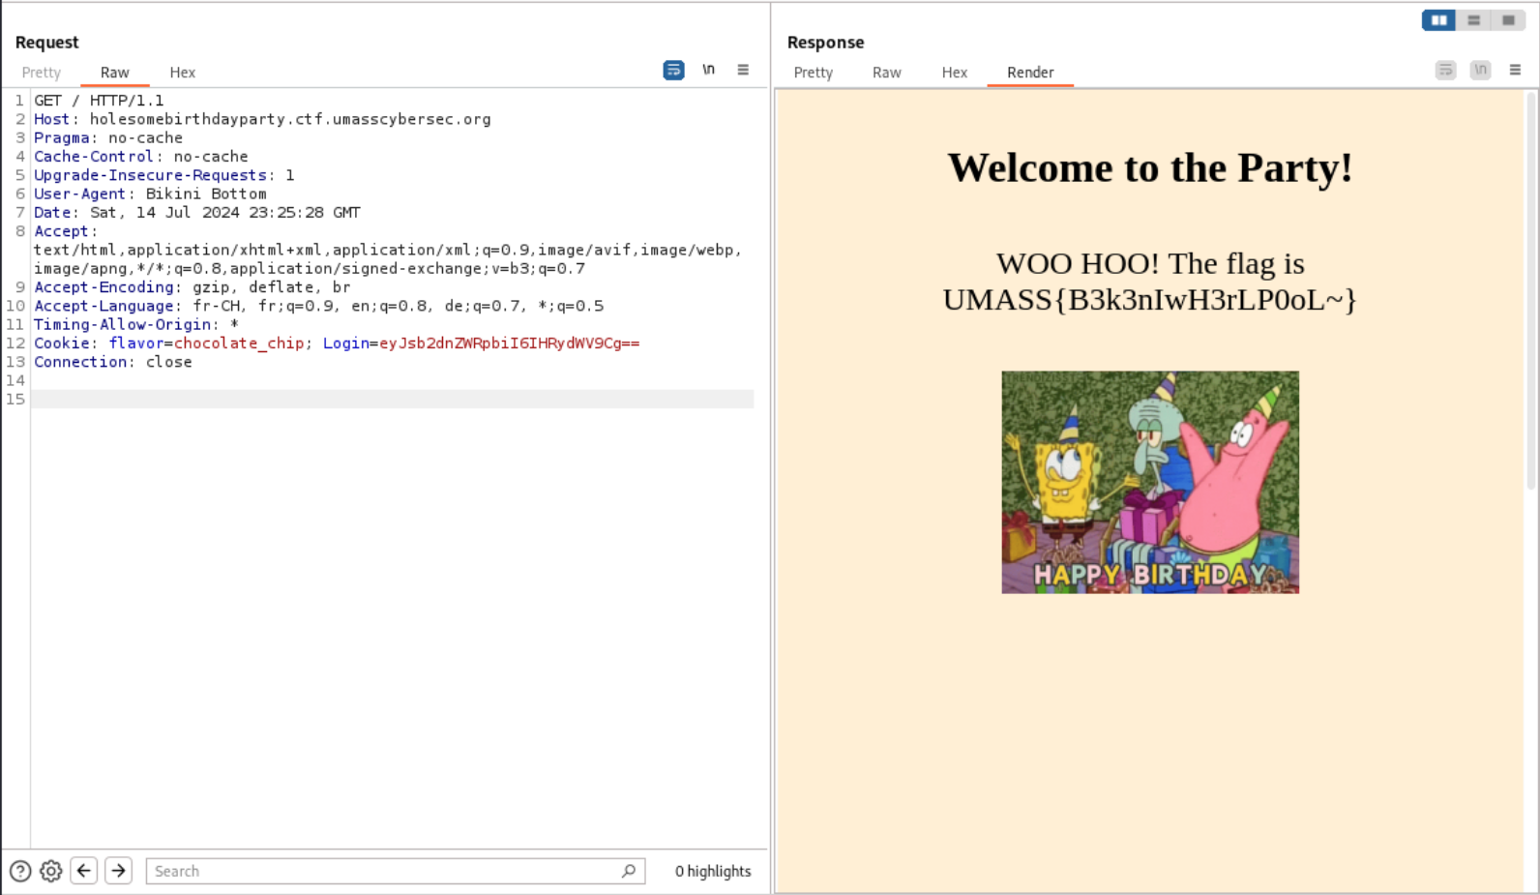Switch the Response view to Pretty
The width and height of the screenshot is (1540, 895).
click(814, 73)
